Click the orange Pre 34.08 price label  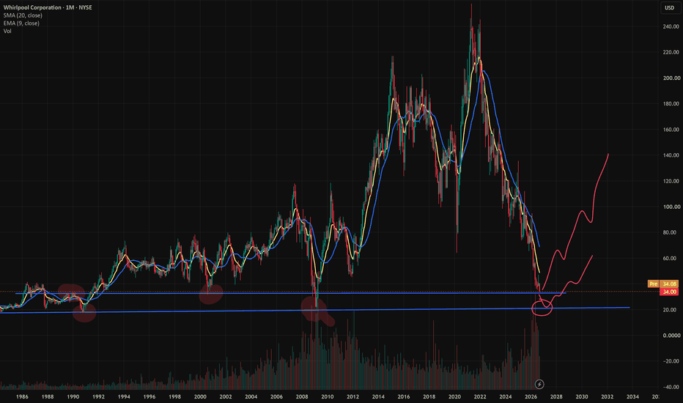[x=662, y=284]
